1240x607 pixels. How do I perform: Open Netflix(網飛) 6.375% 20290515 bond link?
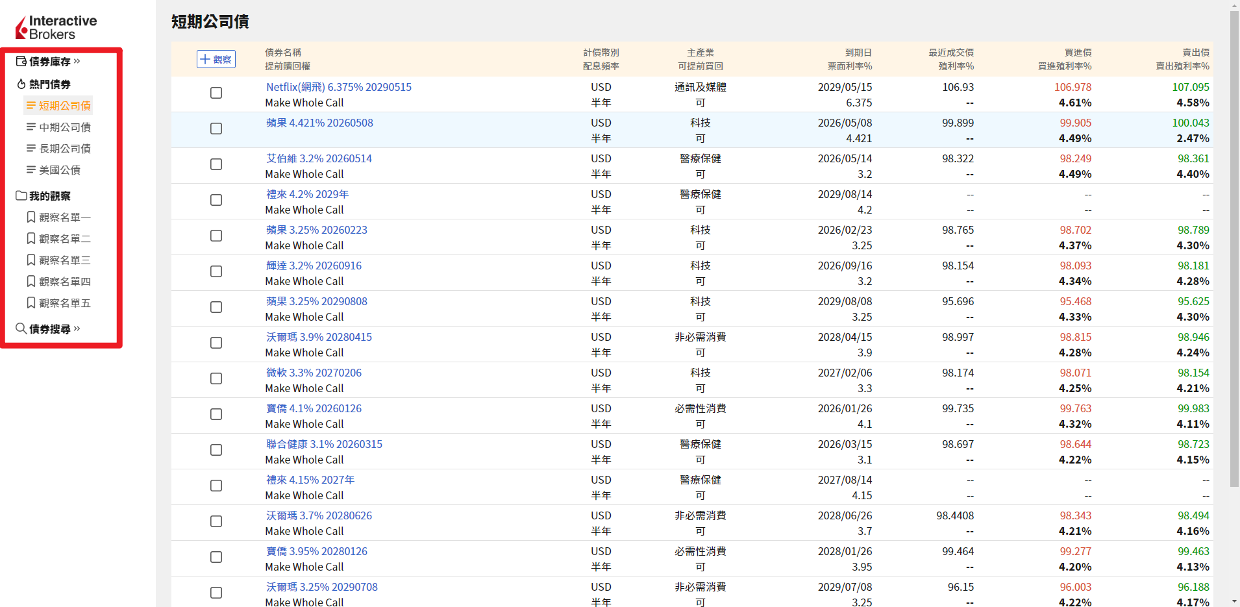coord(339,87)
